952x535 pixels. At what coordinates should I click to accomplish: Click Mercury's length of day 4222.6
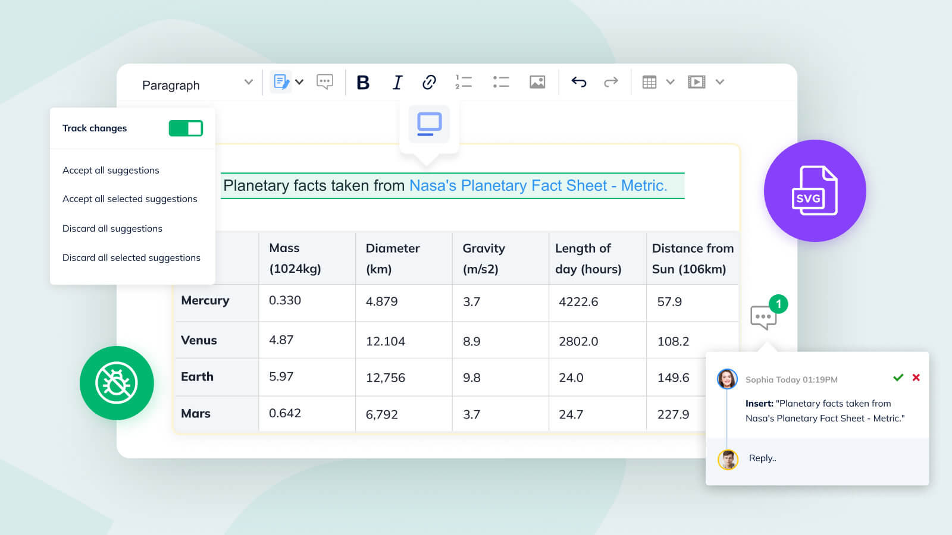point(597,303)
